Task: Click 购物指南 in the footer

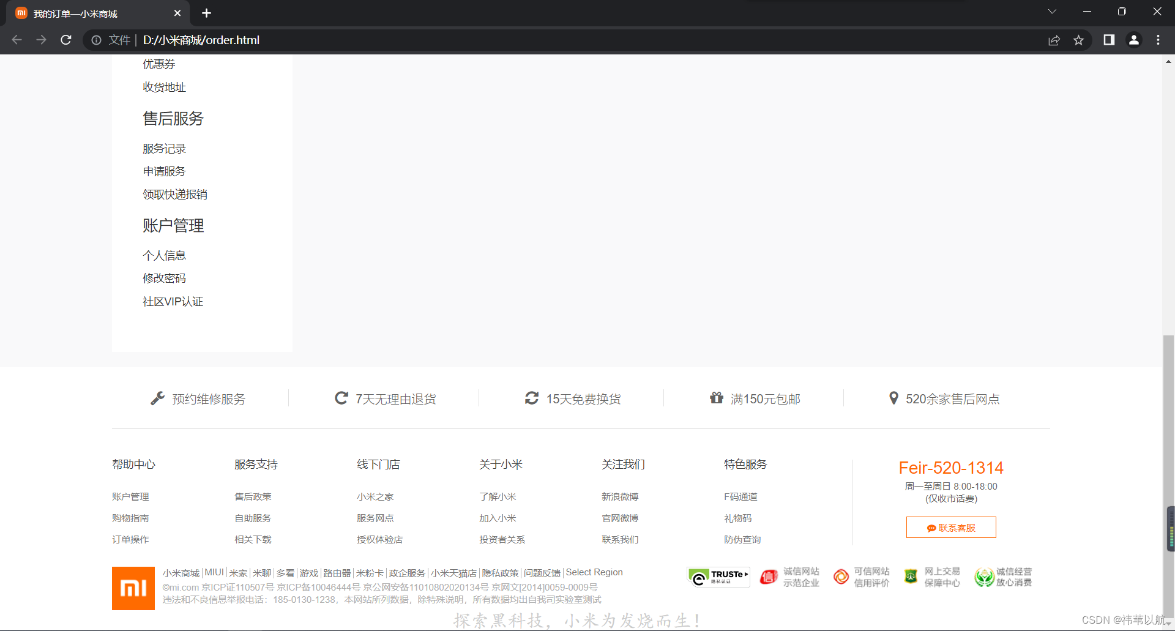Action: [x=130, y=518]
